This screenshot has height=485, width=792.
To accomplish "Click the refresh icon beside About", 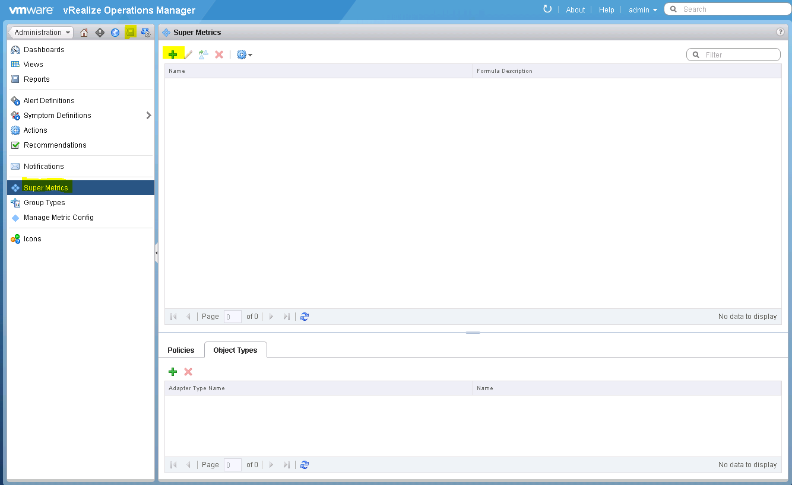I will (547, 9).
